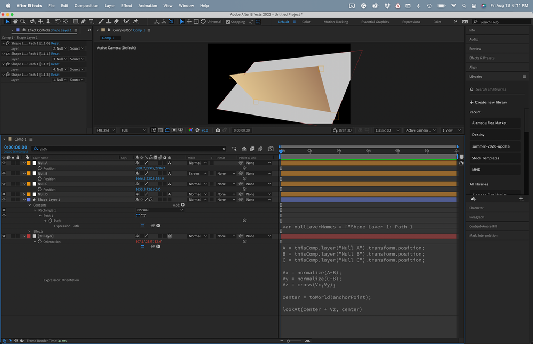Select the Zoom tool magnifier
Screen dimensions: 533x344
click(22, 22)
